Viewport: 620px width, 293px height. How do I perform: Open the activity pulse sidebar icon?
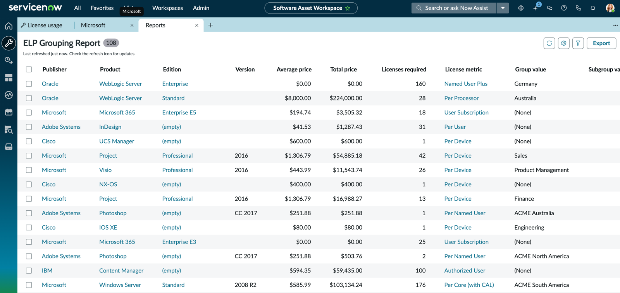[9, 95]
